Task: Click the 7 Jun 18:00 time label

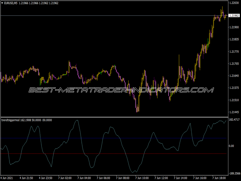Action: point(219,178)
